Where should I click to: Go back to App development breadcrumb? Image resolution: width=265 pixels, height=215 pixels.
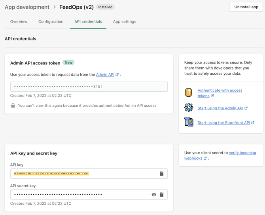27,7
